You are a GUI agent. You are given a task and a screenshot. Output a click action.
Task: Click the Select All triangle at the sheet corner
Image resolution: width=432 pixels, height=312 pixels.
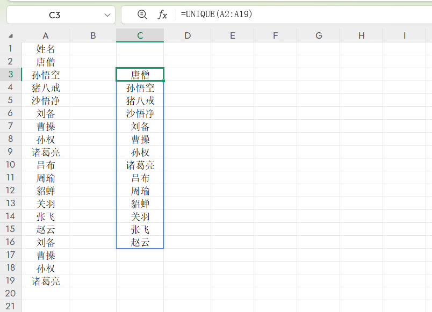pyautogui.click(x=11, y=36)
